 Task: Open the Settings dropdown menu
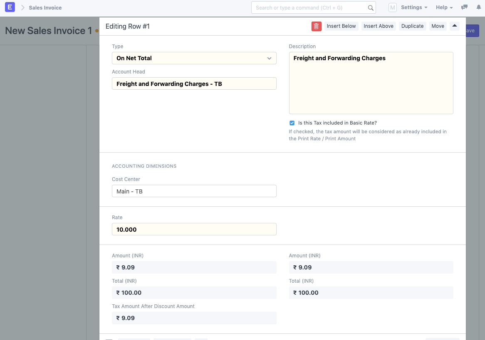pyautogui.click(x=414, y=7)
